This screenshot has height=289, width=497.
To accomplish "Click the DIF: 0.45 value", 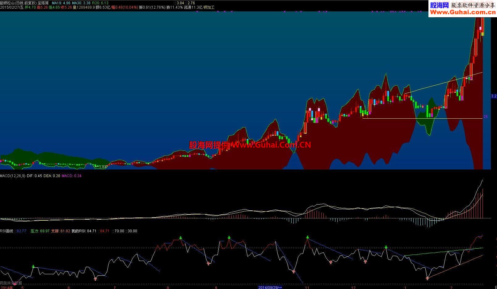I will (35, 176).
